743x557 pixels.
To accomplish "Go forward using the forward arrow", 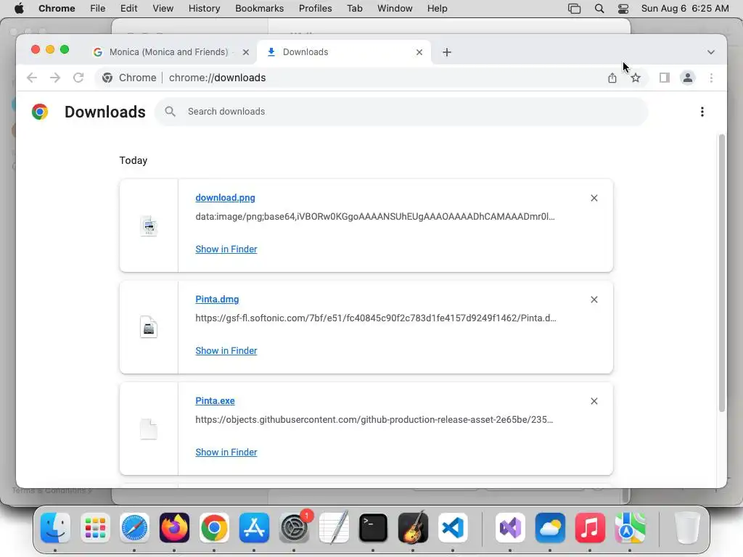I will click(55, 78).
